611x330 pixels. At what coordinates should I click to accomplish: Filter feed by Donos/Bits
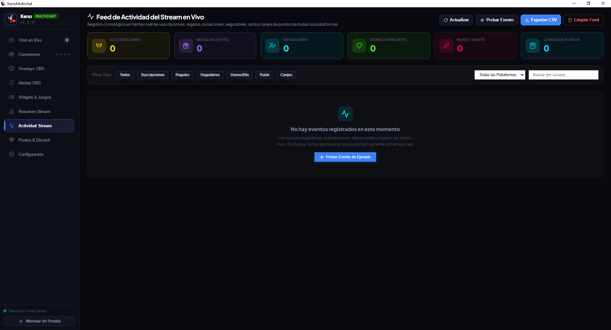pyautogui.click(x=240, y=75)
